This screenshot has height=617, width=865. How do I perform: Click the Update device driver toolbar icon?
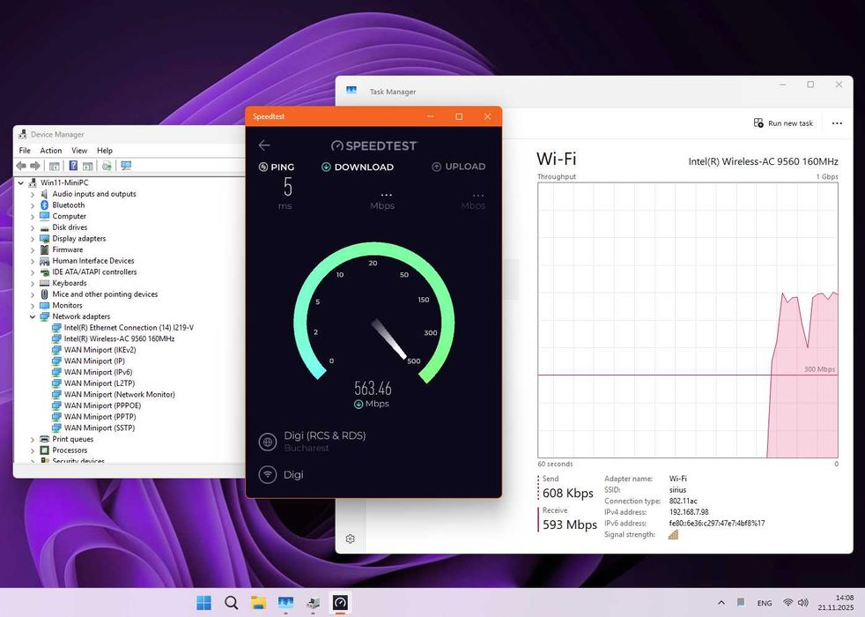pos(107,166)
